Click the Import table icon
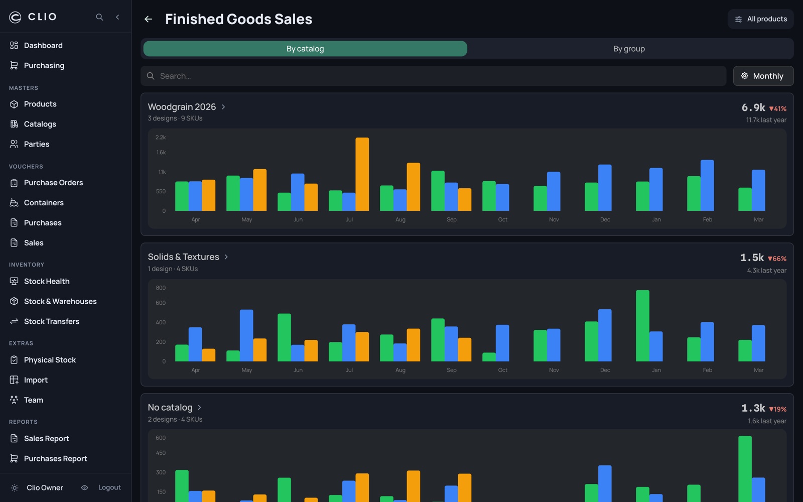This screenshot has width=803, height=502. pos(14,380)
